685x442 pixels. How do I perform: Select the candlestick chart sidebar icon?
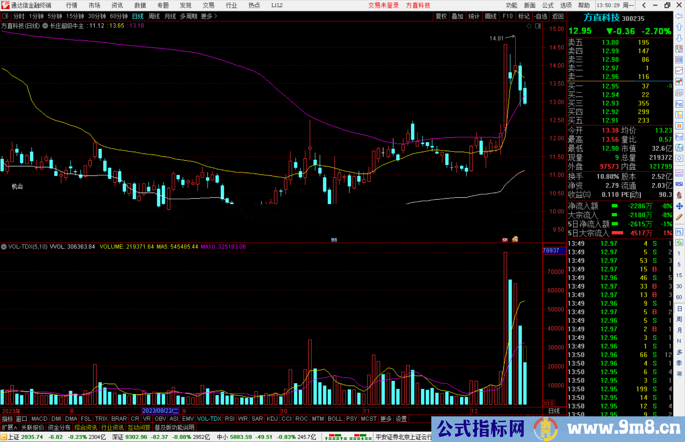tap(679, 82)
